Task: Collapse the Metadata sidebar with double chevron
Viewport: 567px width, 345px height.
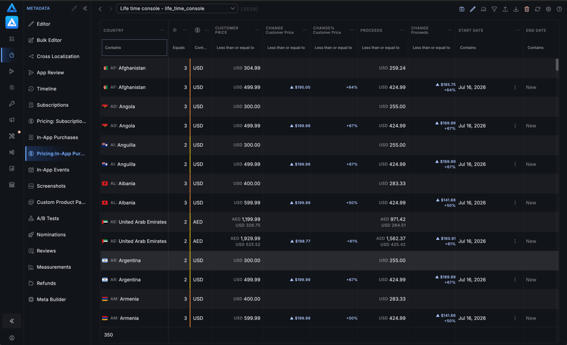Action: (85, 8)
